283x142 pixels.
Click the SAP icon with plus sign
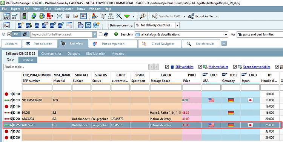click(x=97, y=25)
